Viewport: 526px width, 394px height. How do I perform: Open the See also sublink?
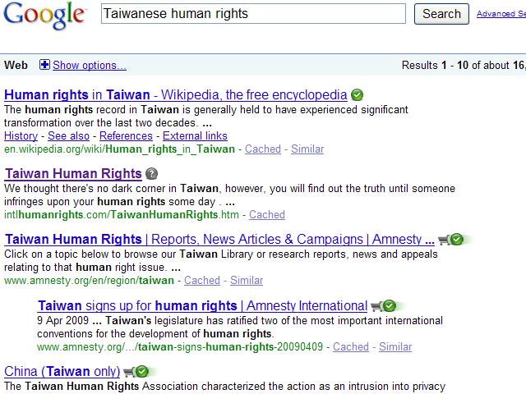(x=68, y=135)
